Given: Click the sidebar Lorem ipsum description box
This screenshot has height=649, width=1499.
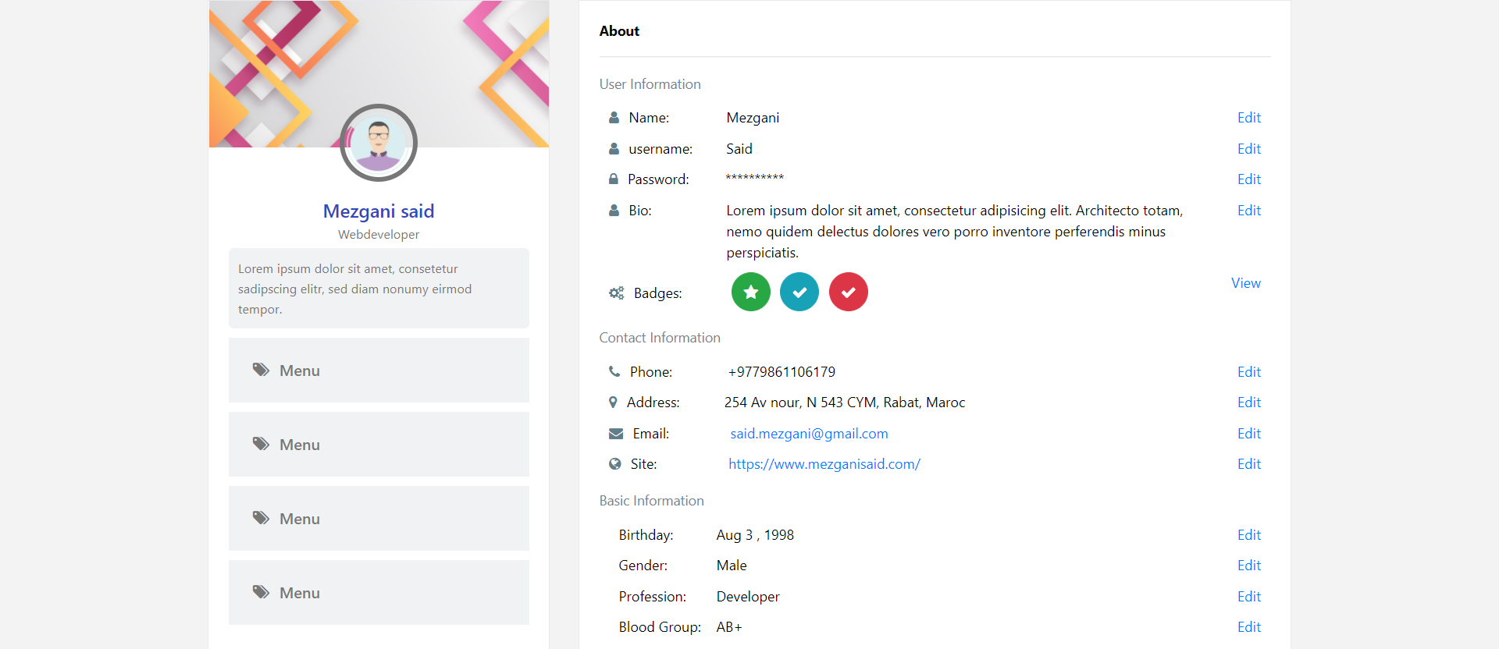Looking at the screenshot, I should point(379,288).
